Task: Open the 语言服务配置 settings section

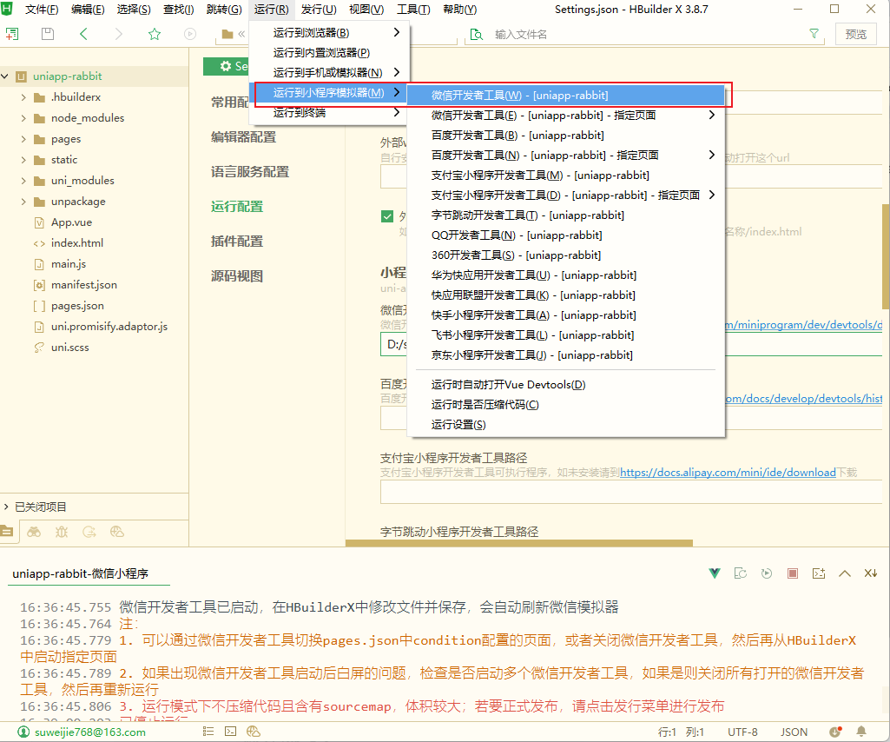Action: (250, 171)
